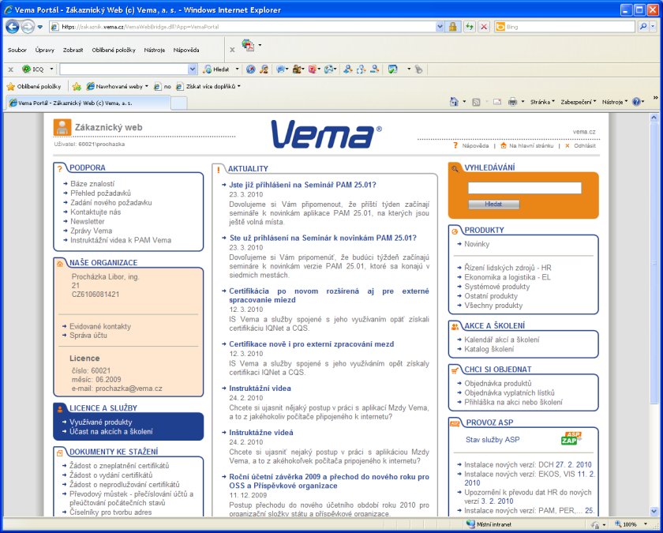663x533 pixels.
Task: Select the Vema Portál browser tab
Action: point(88,103)
